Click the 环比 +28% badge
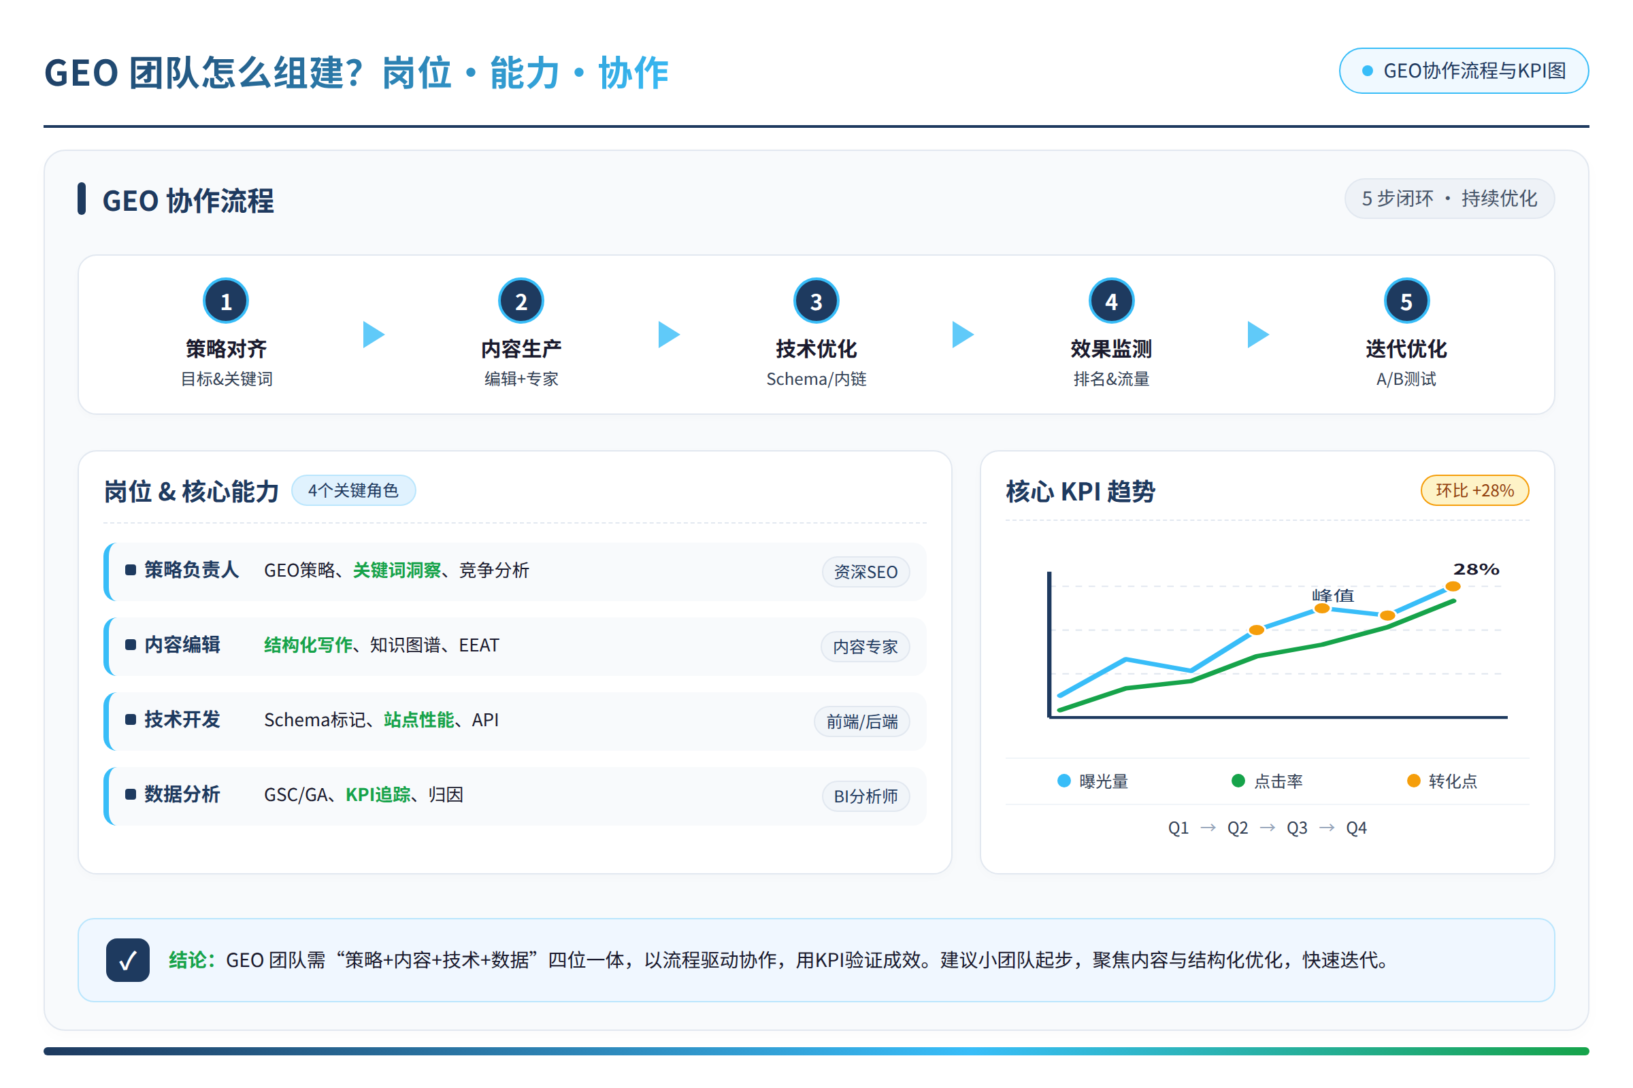Viewport: 1633px width, 1088px height. pyautogui.click(x=1474, y=490)
